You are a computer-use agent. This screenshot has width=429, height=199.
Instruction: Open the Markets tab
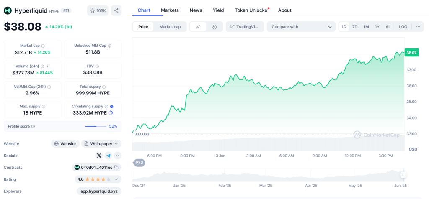pos(170,10)
